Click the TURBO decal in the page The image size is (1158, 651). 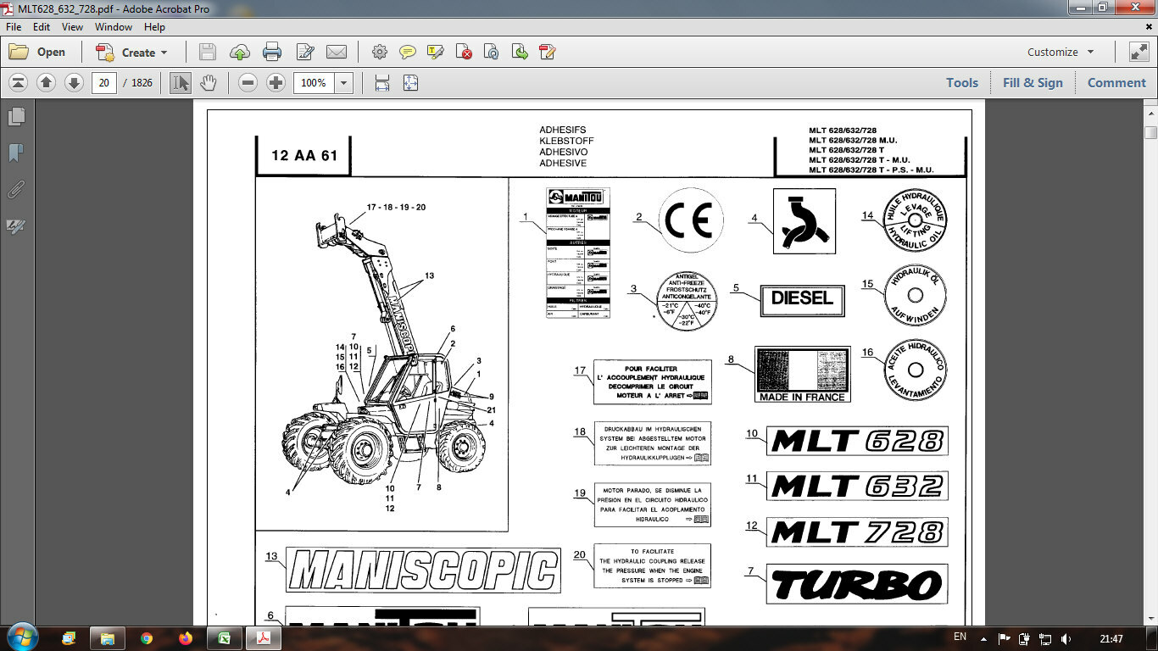[x=857, y=584]
